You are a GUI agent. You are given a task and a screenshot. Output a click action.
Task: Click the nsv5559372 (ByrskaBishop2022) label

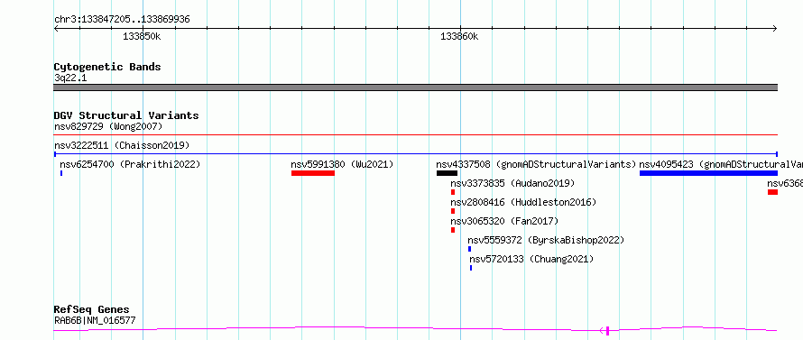click(x=546, y=240)
